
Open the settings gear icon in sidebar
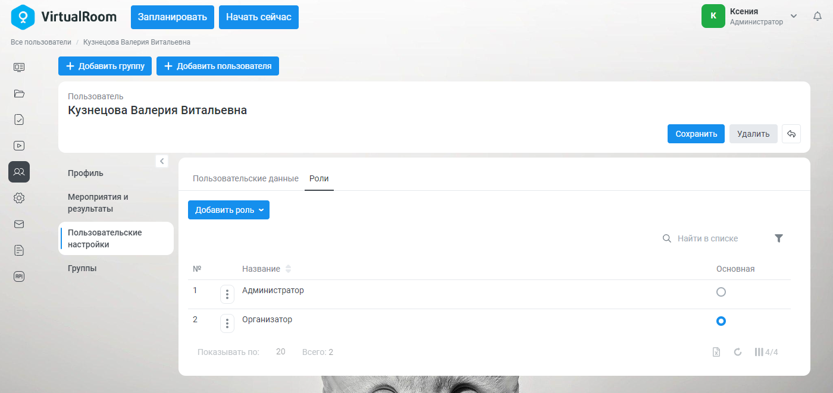click(19, 198)
